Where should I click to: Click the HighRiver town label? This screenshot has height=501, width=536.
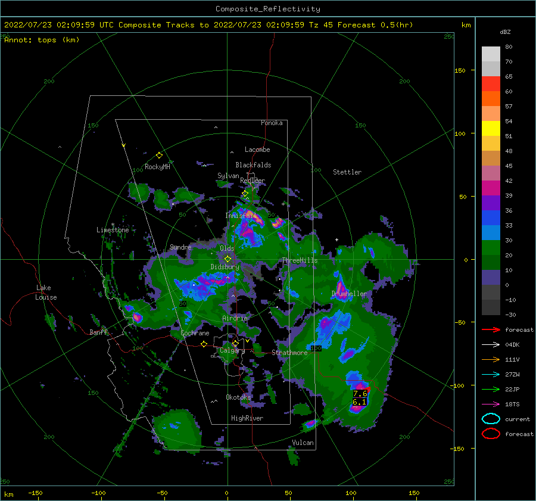click(x=247, y=418)
